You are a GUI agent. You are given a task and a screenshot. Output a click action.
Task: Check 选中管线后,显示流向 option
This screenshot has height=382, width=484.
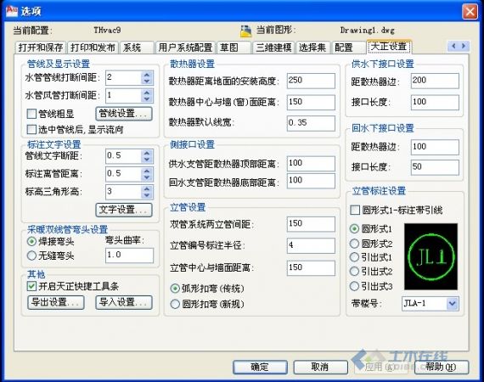[31, 129]
